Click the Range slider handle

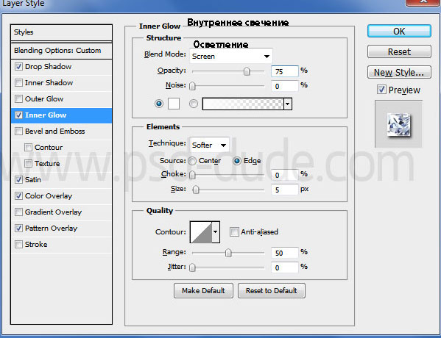click(x=228, y=253)
